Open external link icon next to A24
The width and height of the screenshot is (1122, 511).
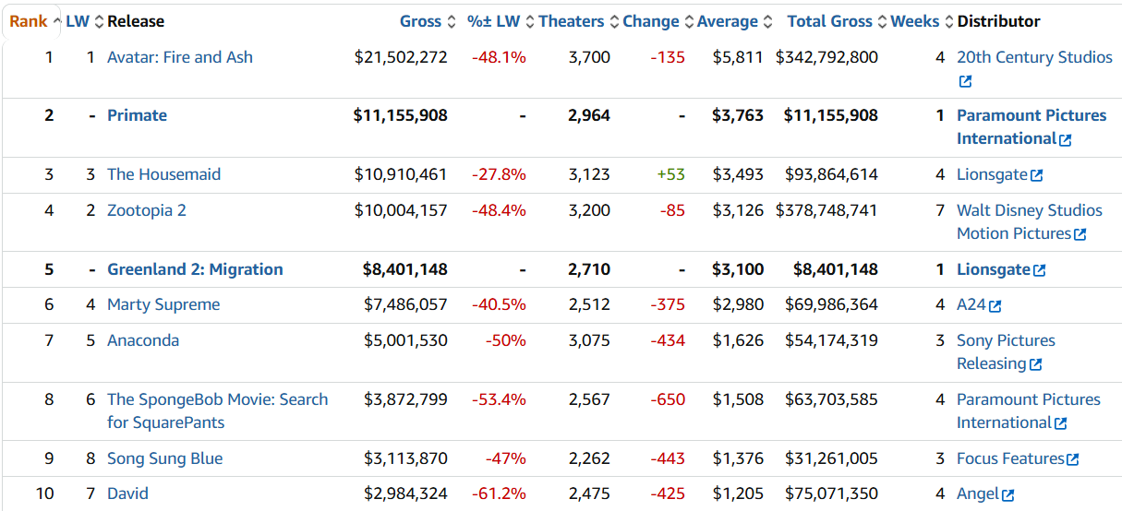pyautogui.click(x=995, y=305)
